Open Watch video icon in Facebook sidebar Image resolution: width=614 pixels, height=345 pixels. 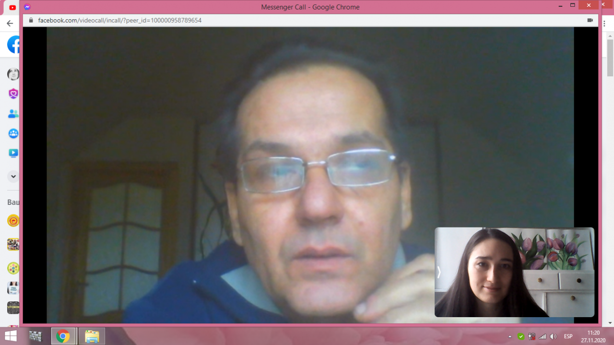13,153
